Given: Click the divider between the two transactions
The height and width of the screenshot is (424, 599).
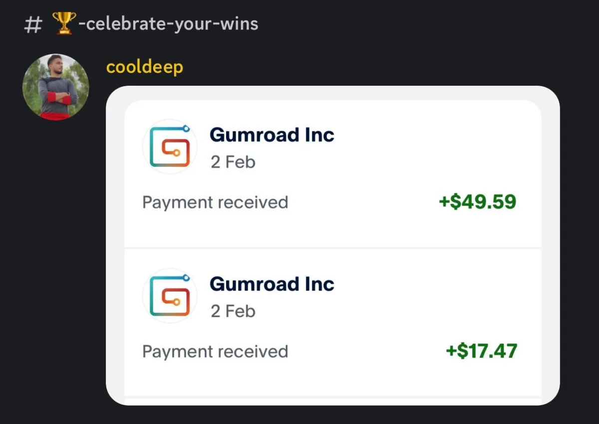Looking at the screenshot, I should [333, 248].
